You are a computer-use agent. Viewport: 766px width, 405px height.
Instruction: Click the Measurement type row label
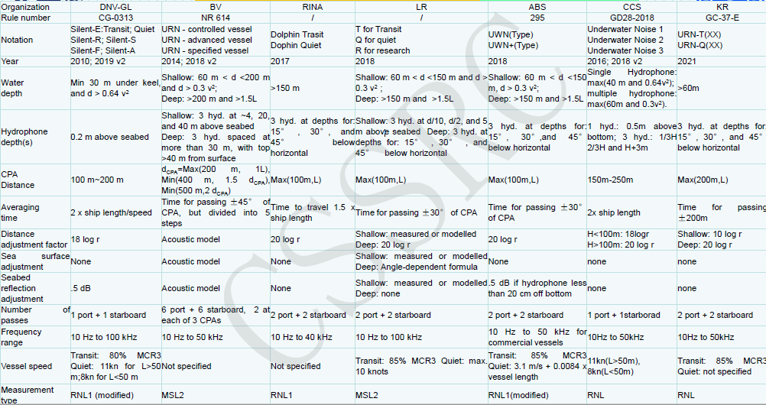point(35,395)
